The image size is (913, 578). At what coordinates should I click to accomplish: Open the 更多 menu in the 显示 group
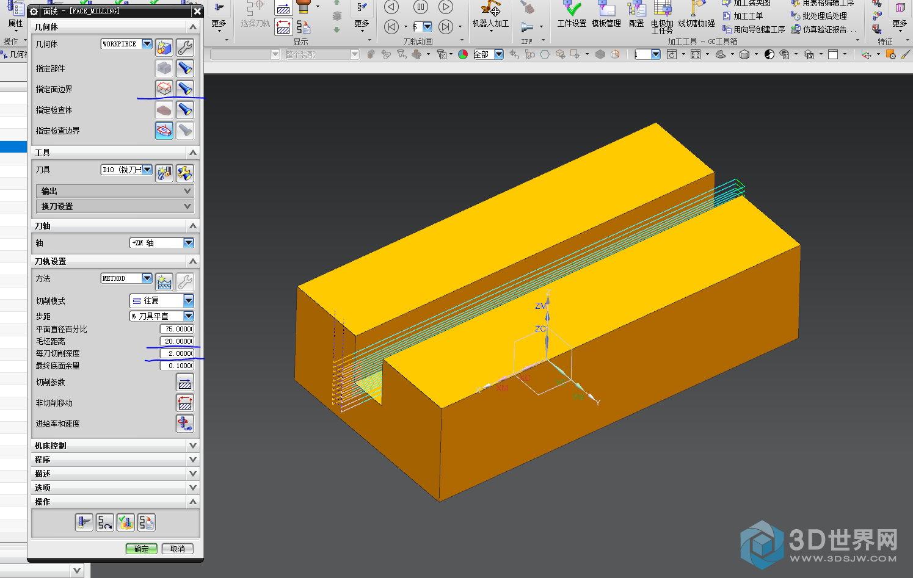coord(362,17)
